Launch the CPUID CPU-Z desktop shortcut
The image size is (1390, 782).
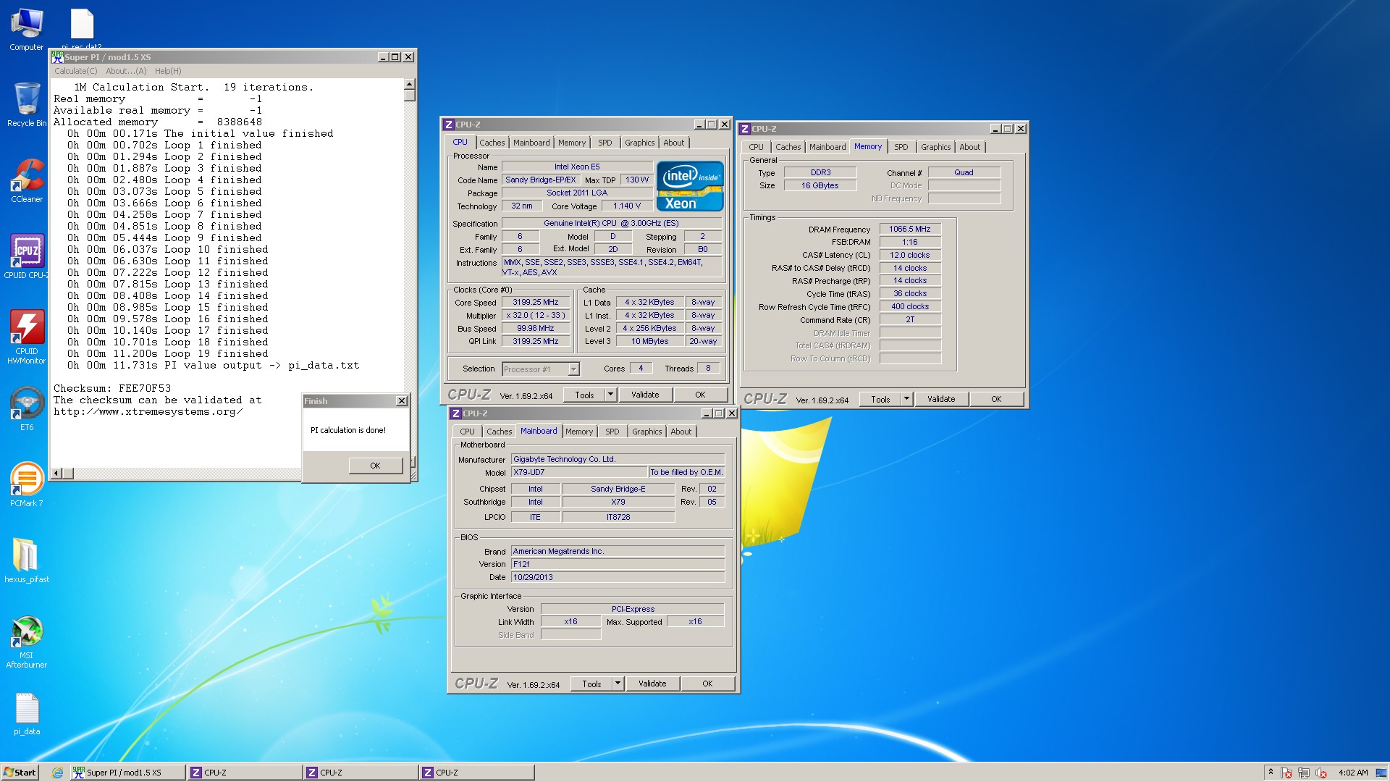tap(27, 257)
